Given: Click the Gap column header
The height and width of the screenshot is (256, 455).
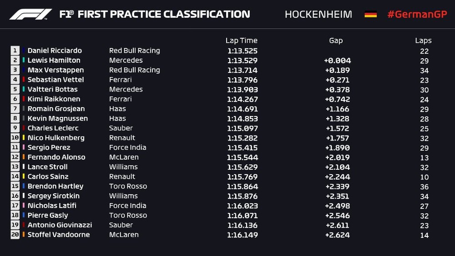Looking at the screenshot, I should tap(336, 40).
